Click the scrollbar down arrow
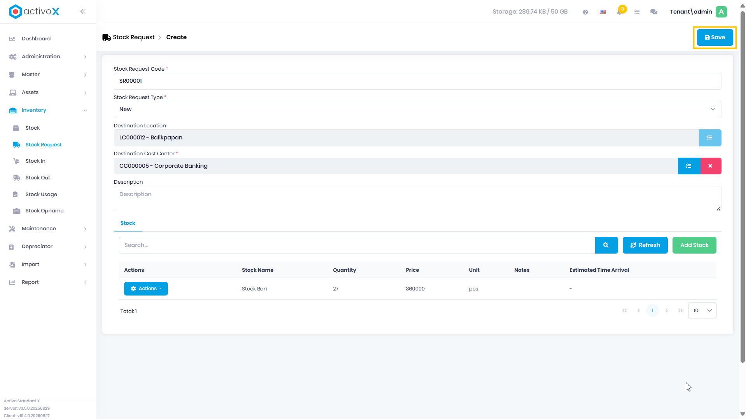 [x=742, y=414]
